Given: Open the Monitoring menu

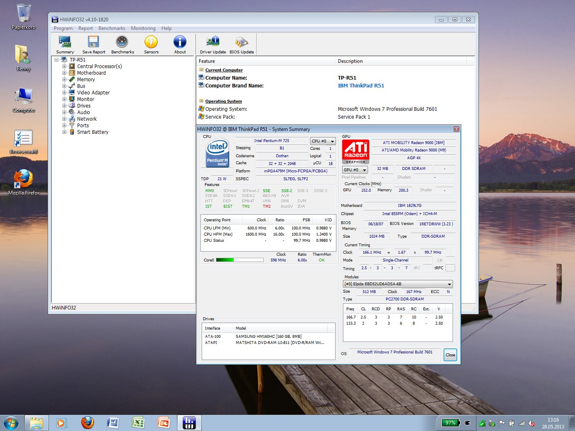Looking at the screenshot, I should click(x=143, y=28).
